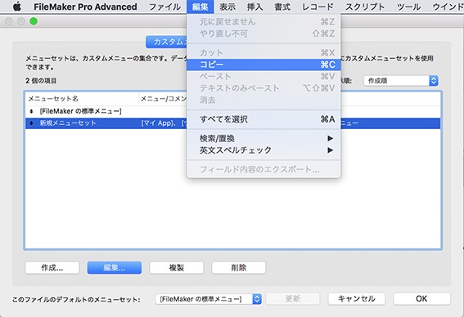Open the Apple menu
464x317 pixels.
coord(17,7)
